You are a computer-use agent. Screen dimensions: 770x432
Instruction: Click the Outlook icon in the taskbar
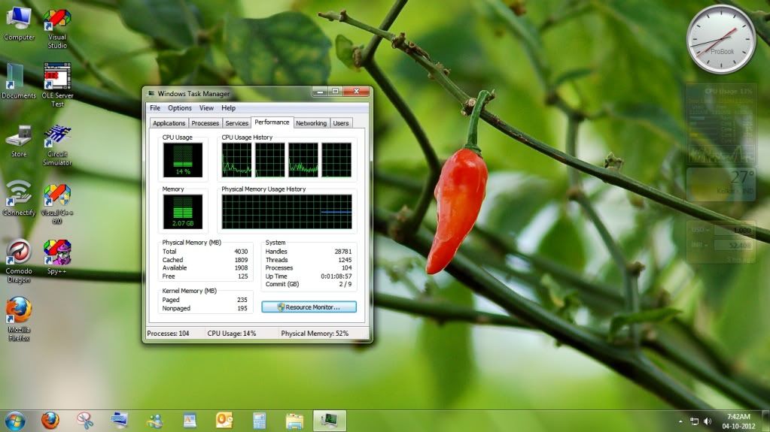click(x=224, y=421)
